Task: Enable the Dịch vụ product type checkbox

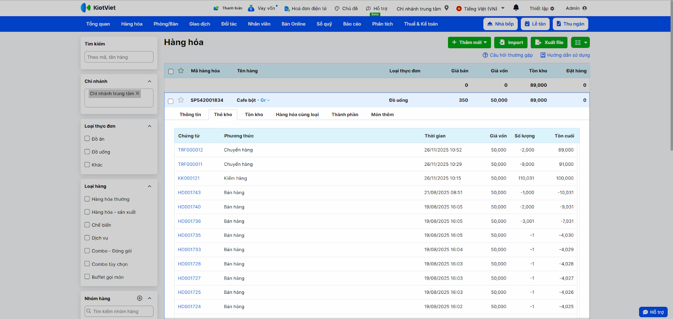Action: pyautogui.click(x=87, y=238)
